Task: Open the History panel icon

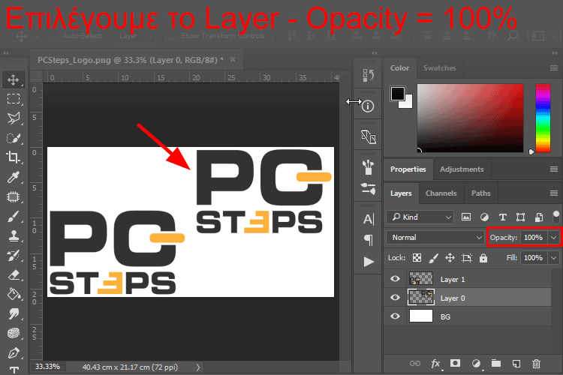Action: point(368,75)
